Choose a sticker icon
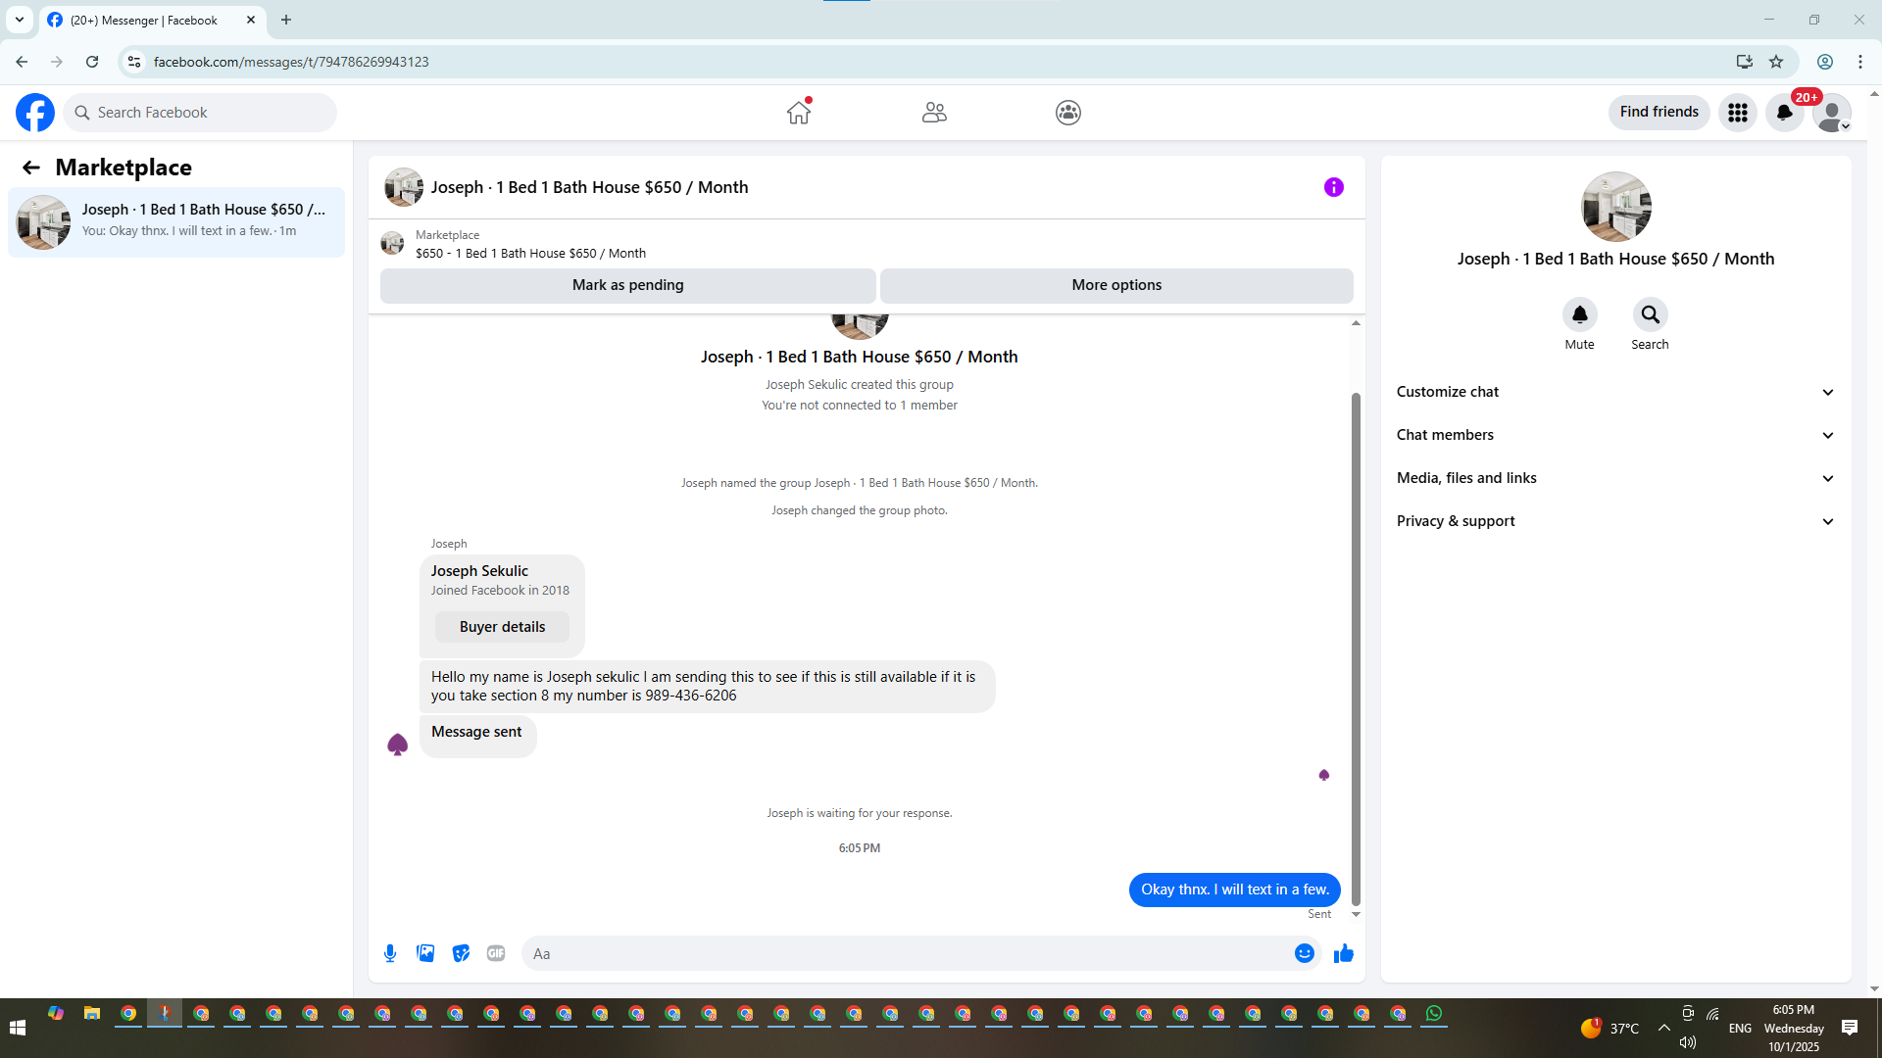Image resolution: width=1882 pixels, height=1058 pixels. click(x=461, y=953)
